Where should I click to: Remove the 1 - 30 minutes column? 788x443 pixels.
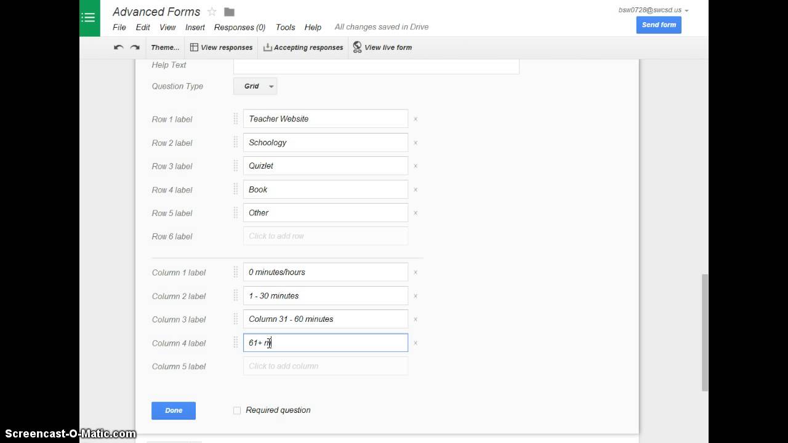416,296
